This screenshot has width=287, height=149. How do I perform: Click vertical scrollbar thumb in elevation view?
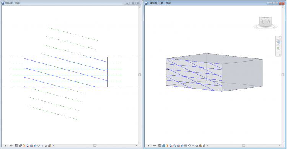coord(139,75)
